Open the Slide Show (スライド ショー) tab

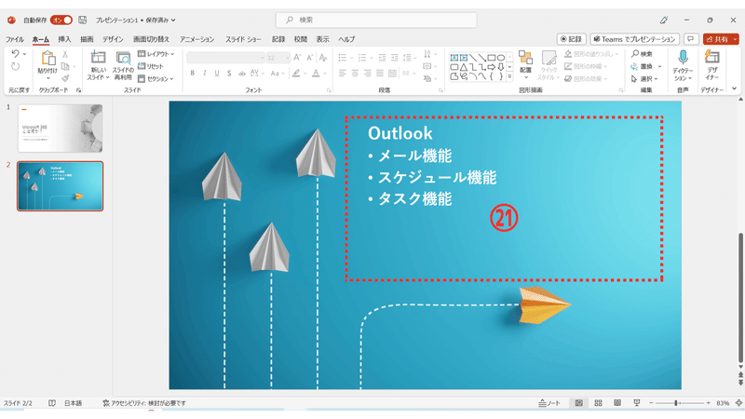click(x=243, y=39)
